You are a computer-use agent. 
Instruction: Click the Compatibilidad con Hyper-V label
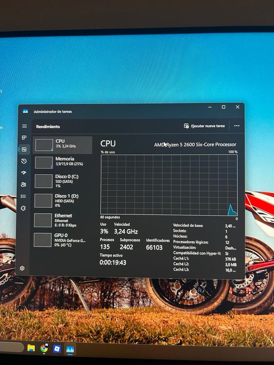pyautogui.click(x=197, y=253)
